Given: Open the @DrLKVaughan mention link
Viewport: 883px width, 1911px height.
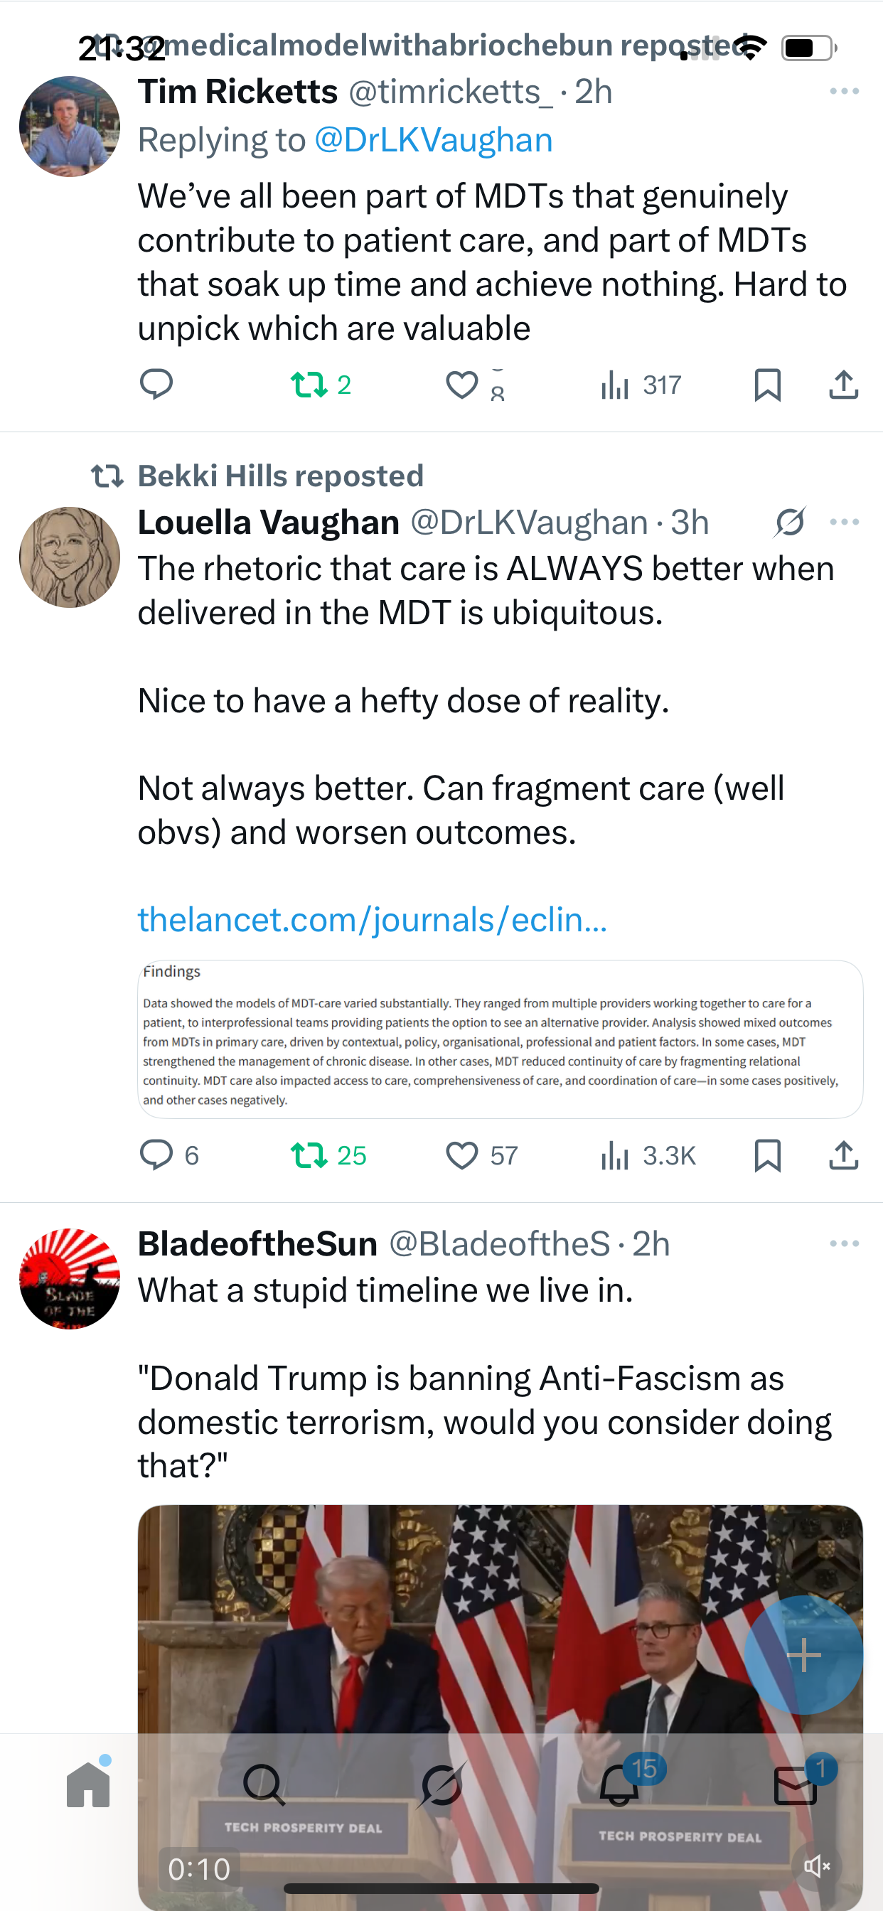Looking at the screenshot, I should coord(434,140).
